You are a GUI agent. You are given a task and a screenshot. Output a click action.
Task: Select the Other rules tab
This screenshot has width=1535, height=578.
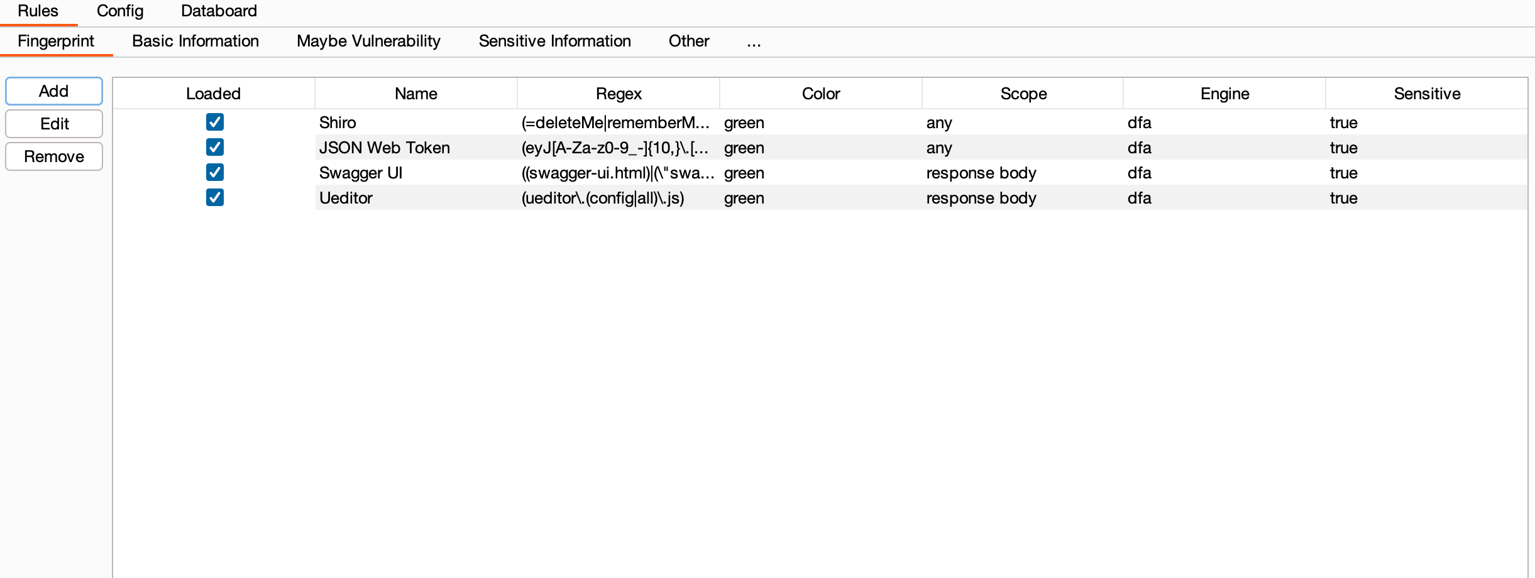(689, 41)
